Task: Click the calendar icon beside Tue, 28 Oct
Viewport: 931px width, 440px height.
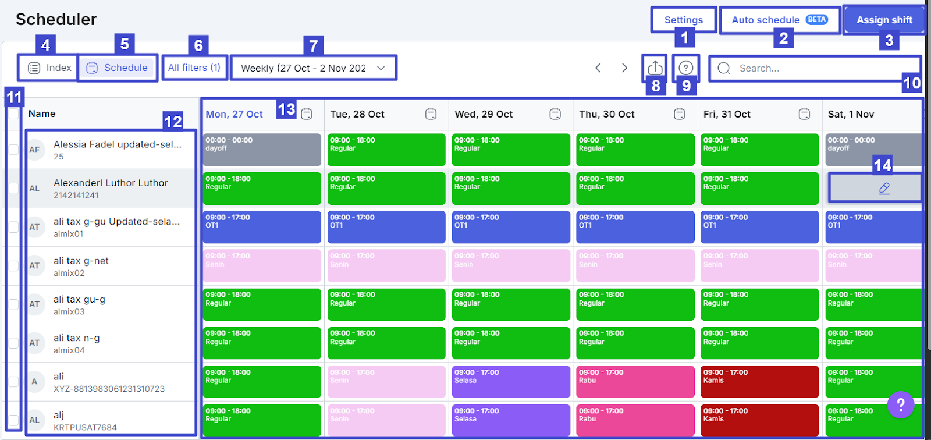Action: click(431, 114)
